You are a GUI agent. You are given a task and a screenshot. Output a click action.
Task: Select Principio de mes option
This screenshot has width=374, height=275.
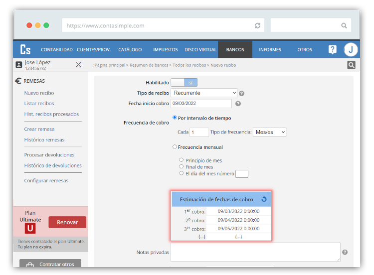[x=182, y=160]
